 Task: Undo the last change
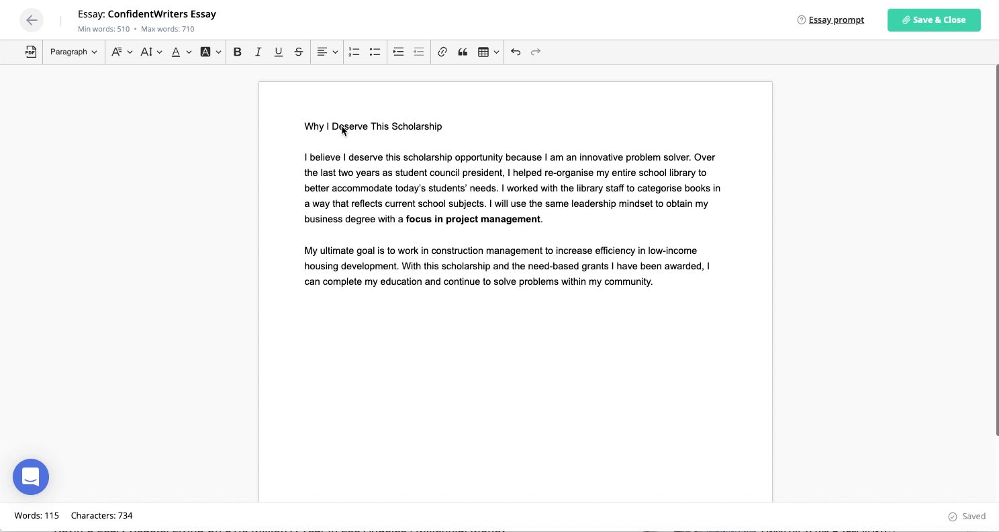tap(516, 52)
